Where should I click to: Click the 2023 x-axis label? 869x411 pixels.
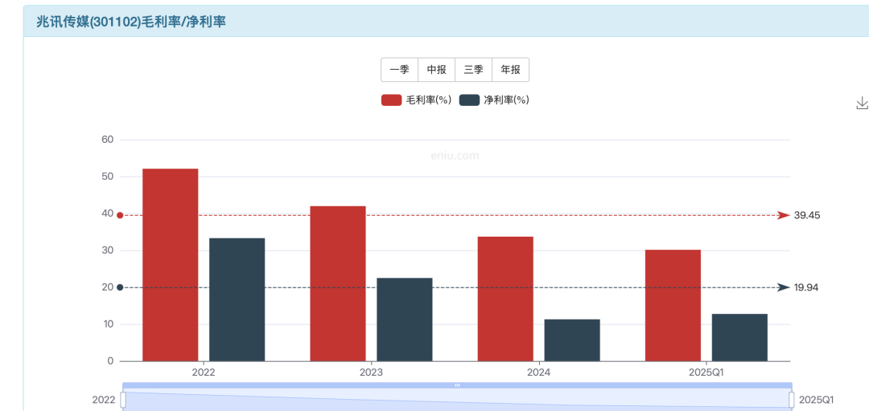[371, 372]
